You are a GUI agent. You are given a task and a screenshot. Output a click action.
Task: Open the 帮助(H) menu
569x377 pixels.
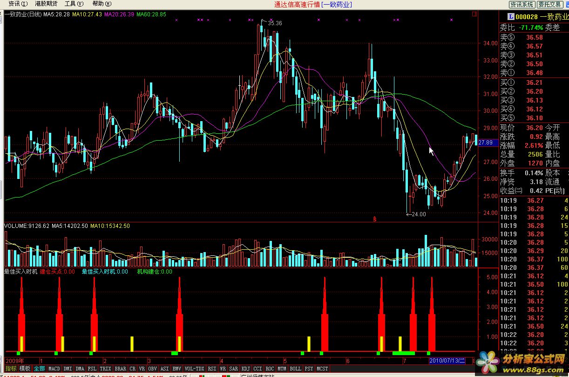102,4
